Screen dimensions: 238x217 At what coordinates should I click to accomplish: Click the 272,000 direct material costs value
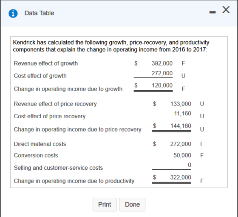181,144
